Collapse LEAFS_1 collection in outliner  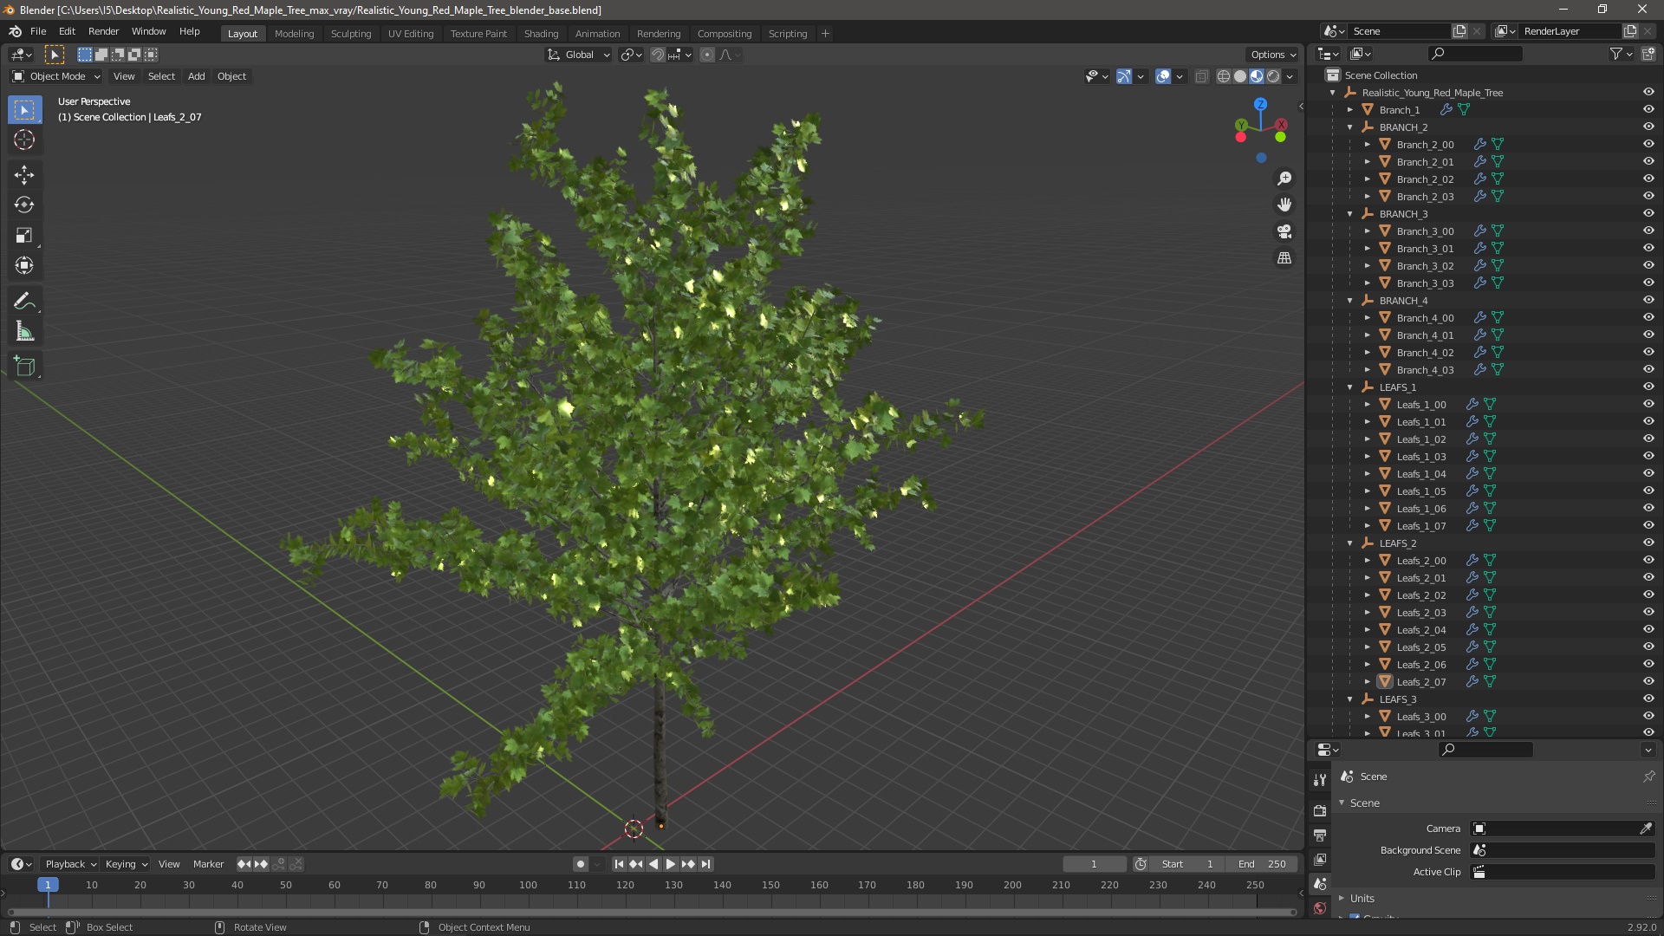[x=1349, y=387]
